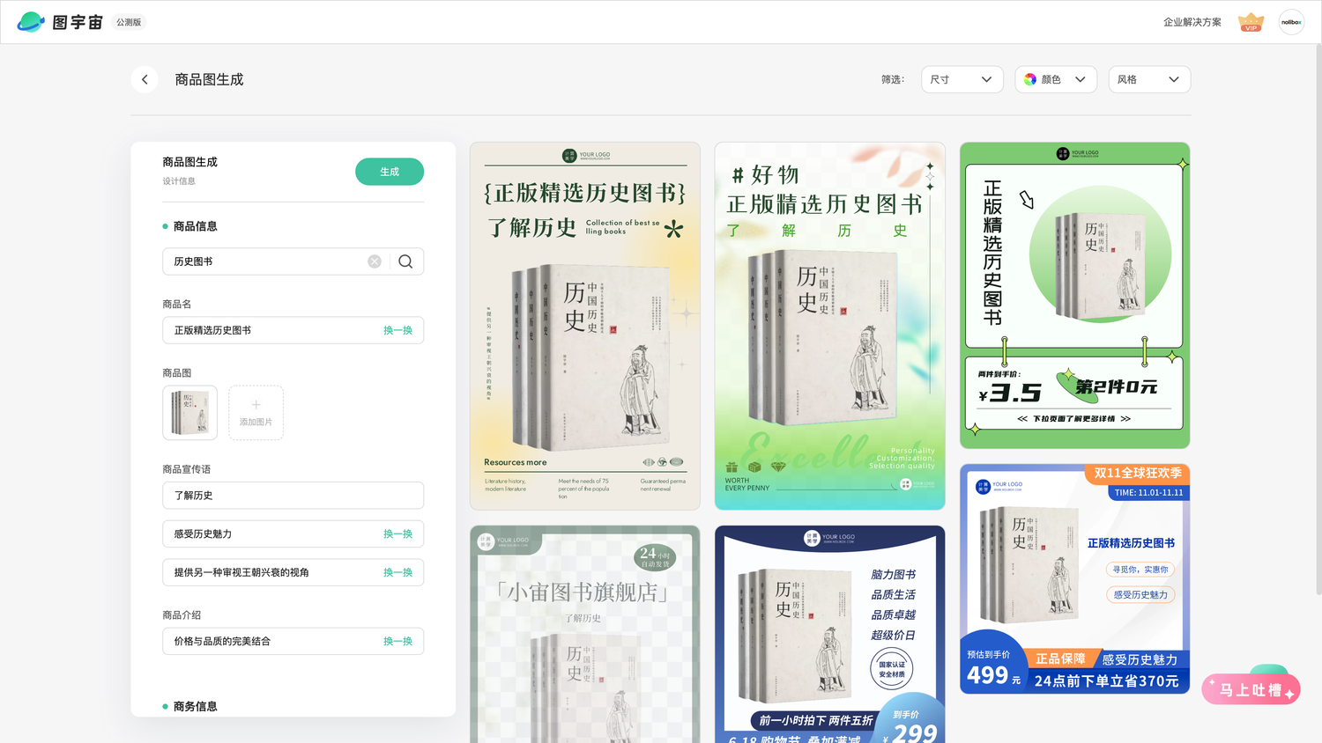Open the 尺寸 filter dropdown
Image resolution: width=1322 pixels, height=743 pixels.
962,79
